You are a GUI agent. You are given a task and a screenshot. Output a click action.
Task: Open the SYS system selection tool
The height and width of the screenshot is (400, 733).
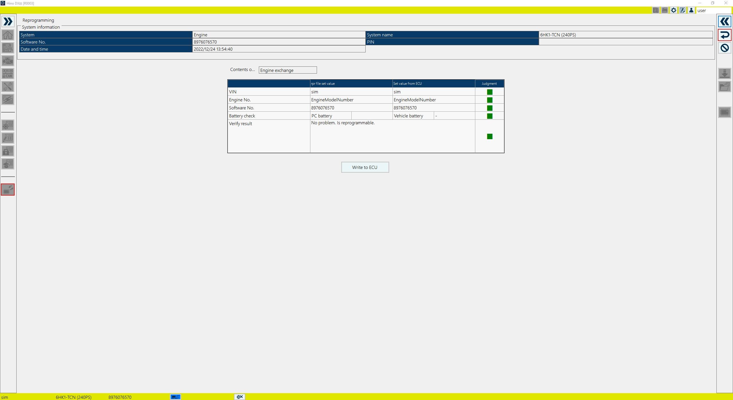[8, 48]
